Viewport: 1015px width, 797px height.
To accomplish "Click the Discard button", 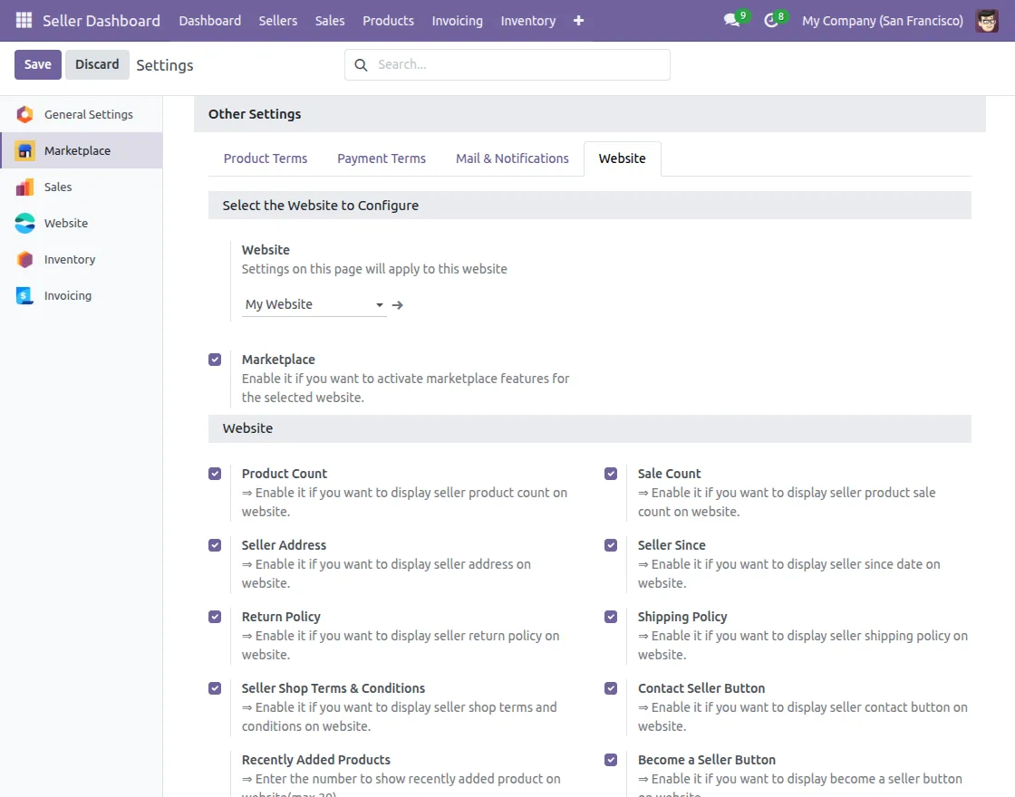I will 96,64.
